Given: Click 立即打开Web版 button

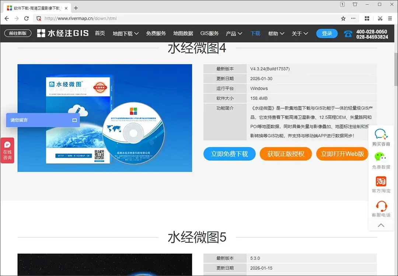Looking at the screenshot, I should (x=342, y=154).
